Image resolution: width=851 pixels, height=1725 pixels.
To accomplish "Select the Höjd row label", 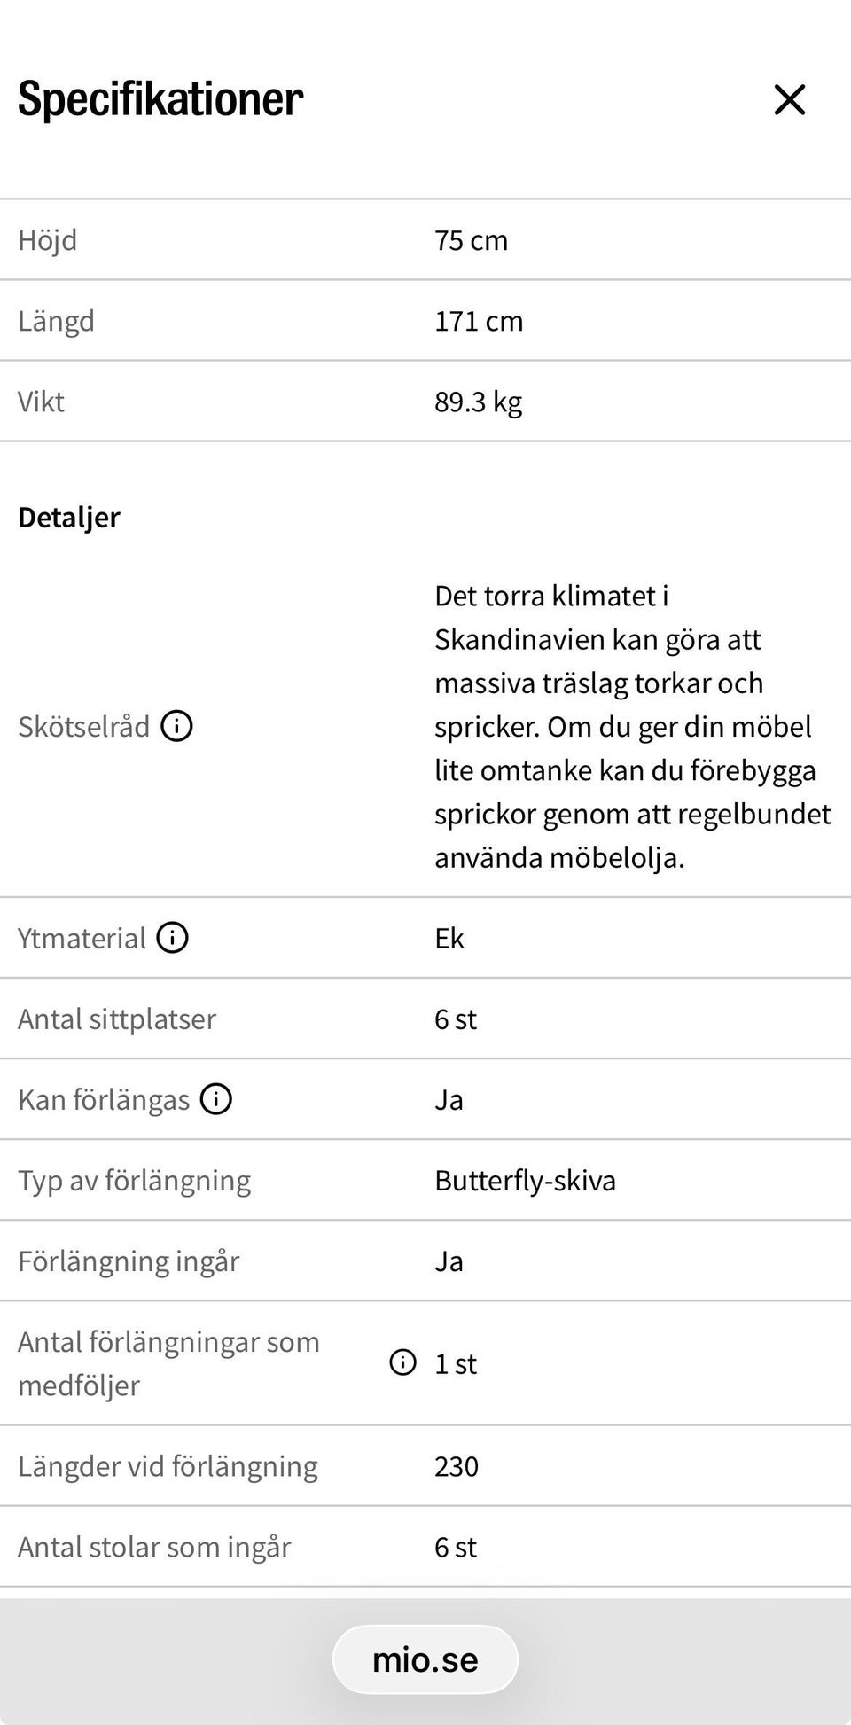I will [48, 239].
